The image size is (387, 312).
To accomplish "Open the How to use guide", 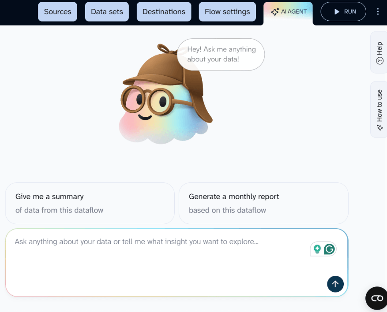I will pos(379,109).
